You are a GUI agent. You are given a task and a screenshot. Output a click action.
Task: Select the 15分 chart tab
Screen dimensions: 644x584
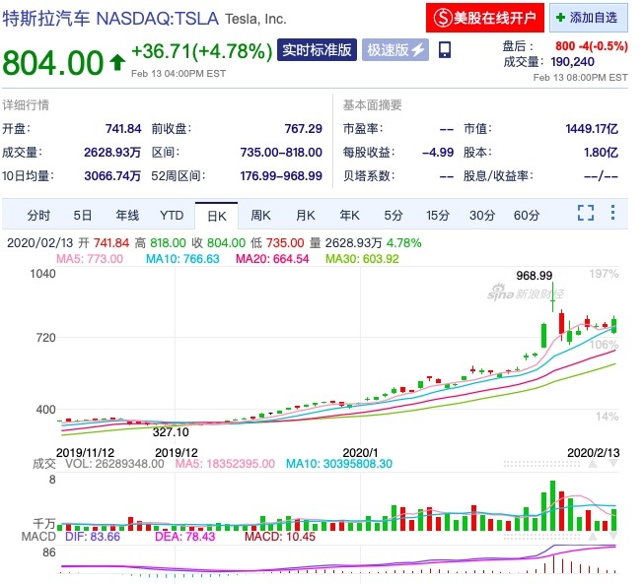(438, 215)
